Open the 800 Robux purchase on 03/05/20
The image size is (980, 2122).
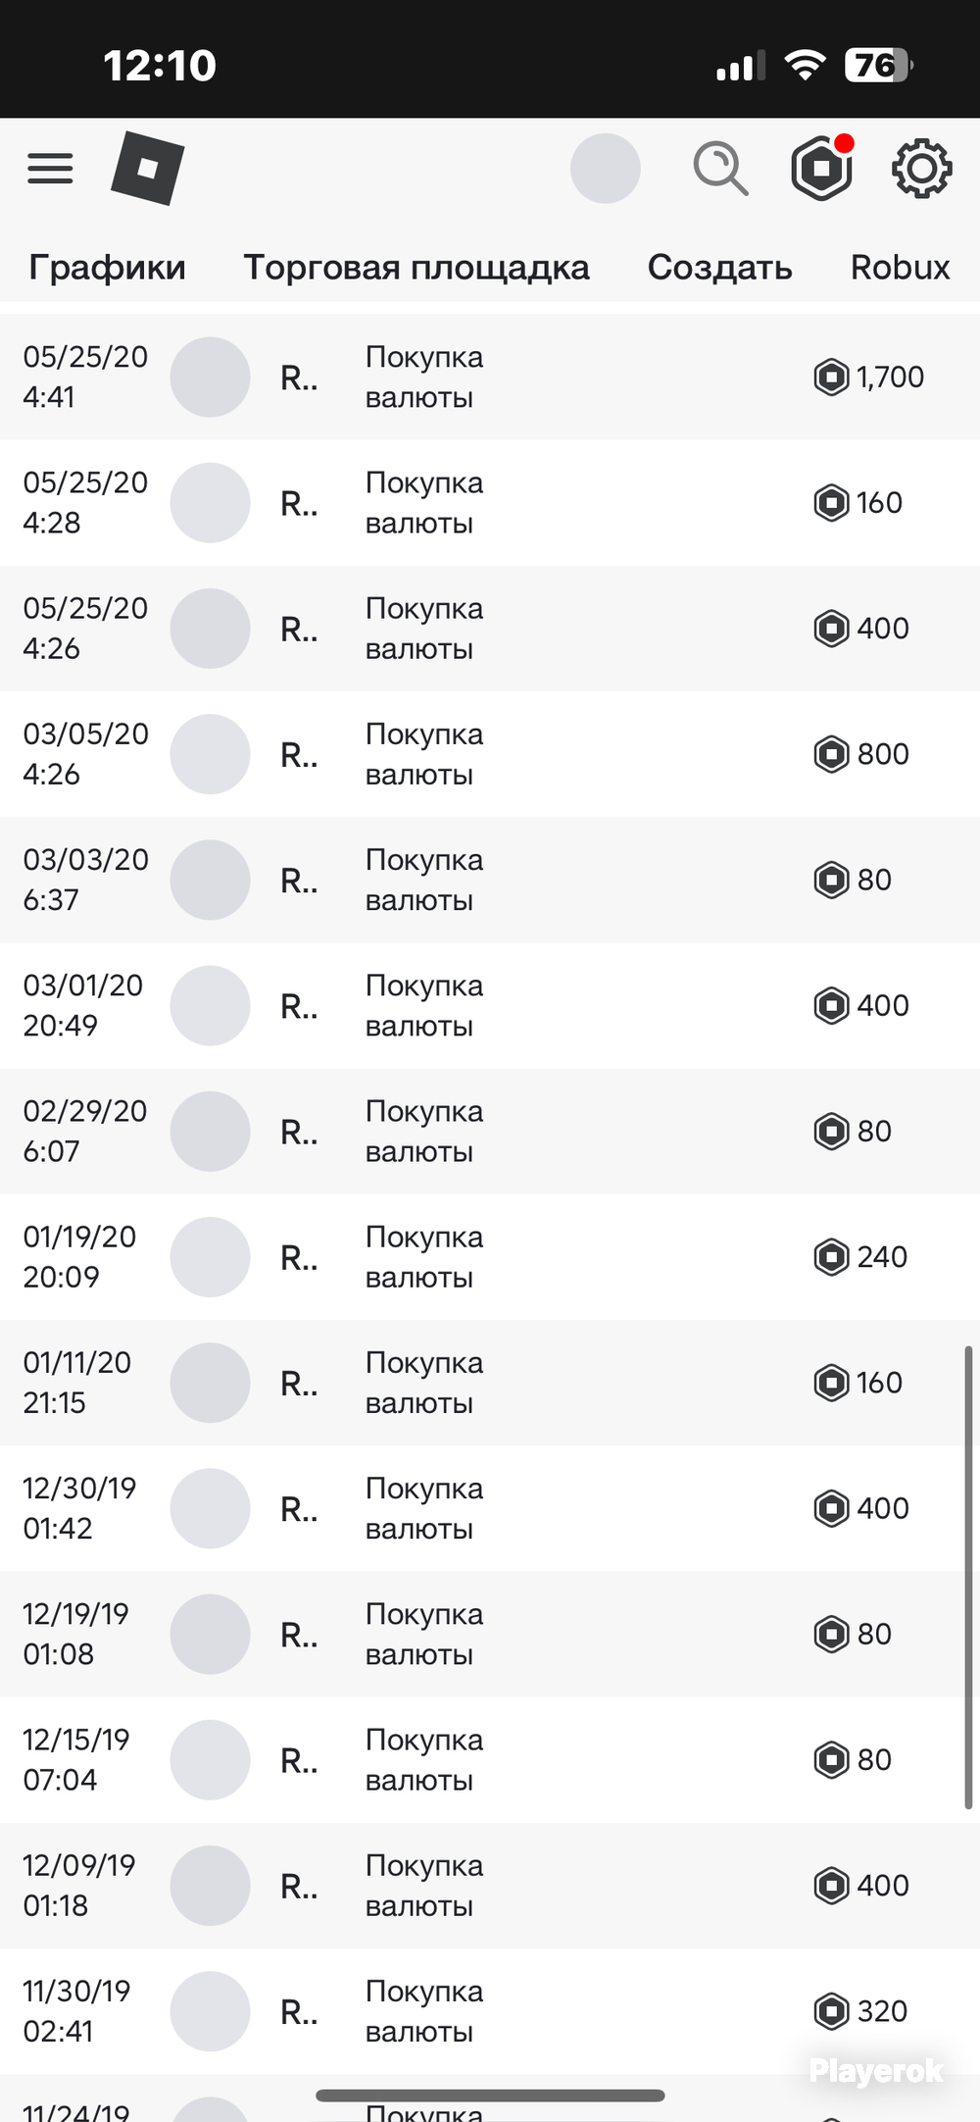[490, 754]
